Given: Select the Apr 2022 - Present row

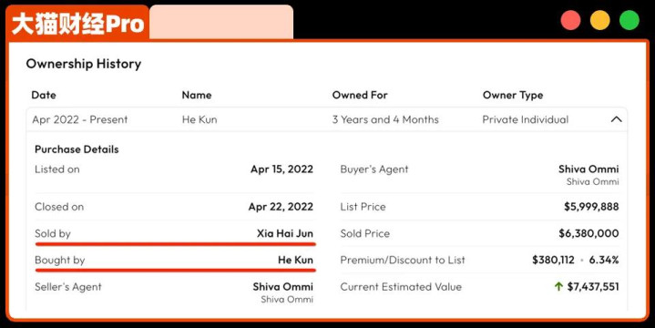Looking at the screenshot, I should click(x=327, y=119).
